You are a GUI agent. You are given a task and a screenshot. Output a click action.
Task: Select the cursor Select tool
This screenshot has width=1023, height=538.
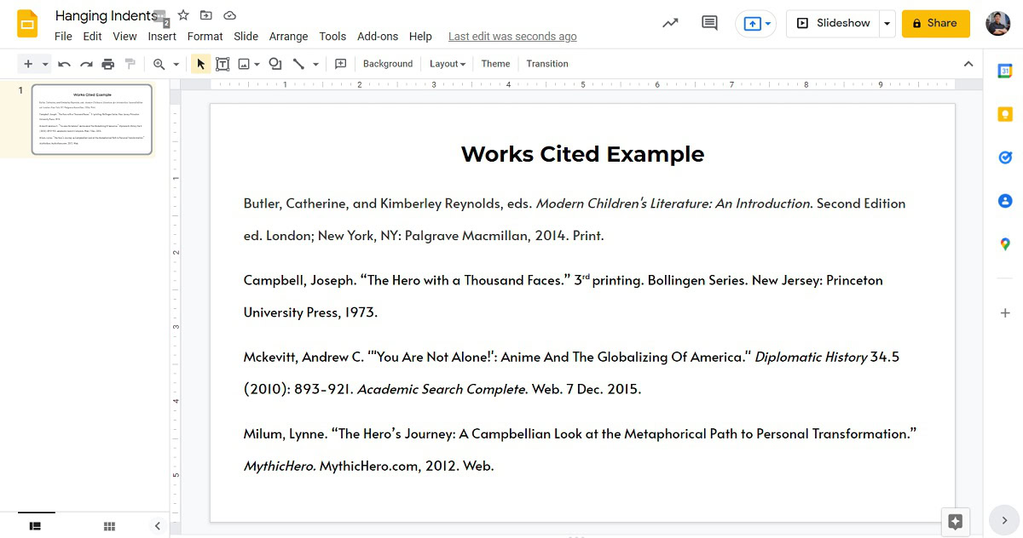pyautogui.click(x=199, y=64)
